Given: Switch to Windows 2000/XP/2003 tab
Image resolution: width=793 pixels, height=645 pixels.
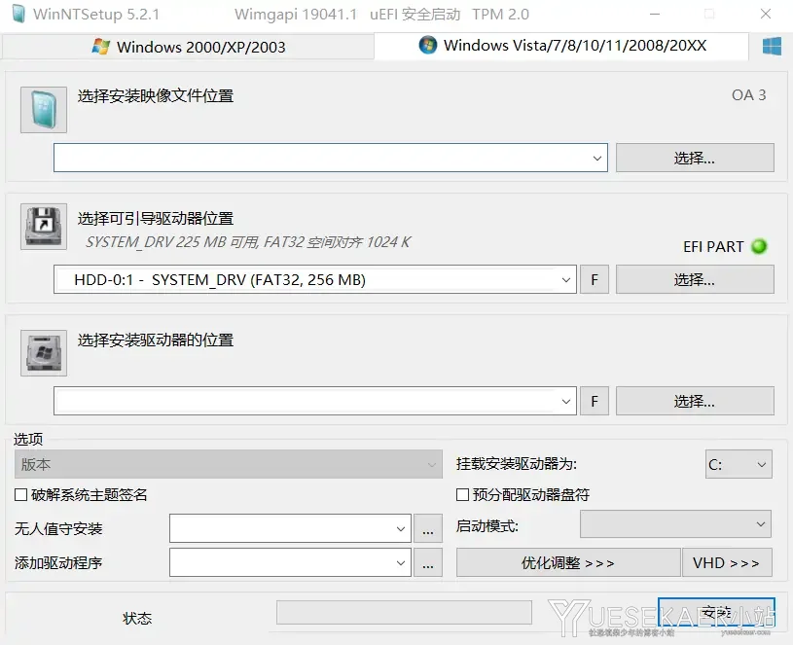Looking at the screenshot, I should [x=188, y=47].
